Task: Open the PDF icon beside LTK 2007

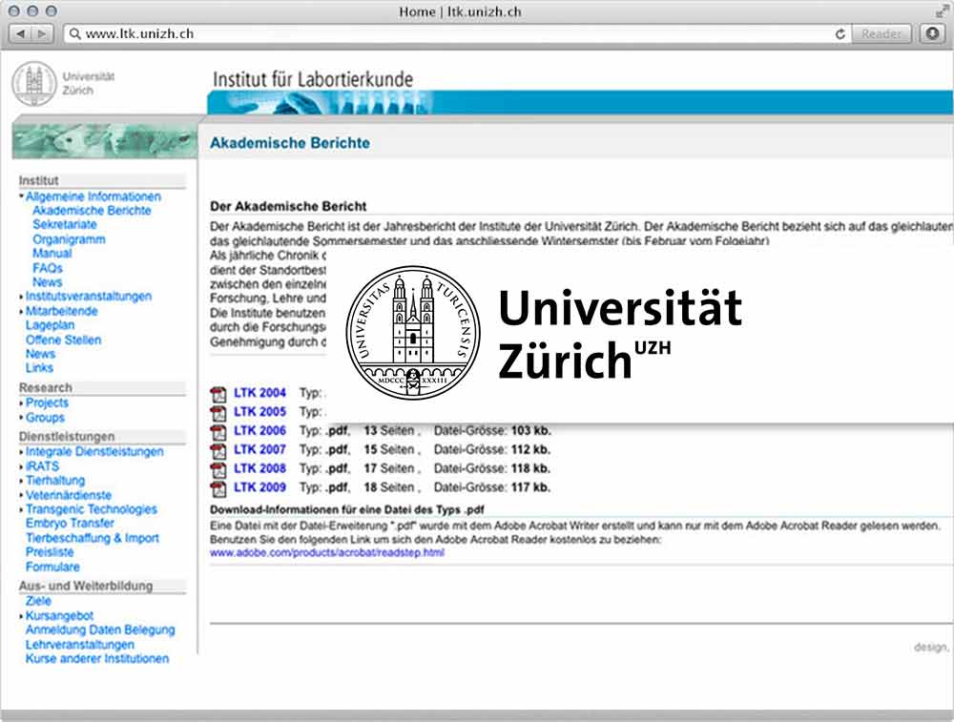Action: click(x=218, y=451)
